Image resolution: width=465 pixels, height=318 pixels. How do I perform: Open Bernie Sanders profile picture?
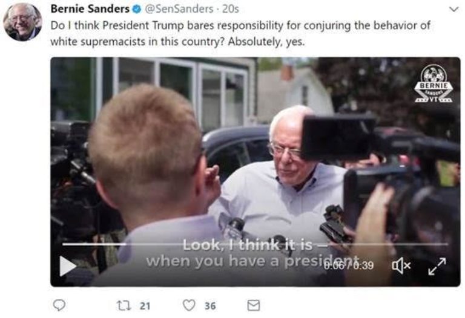(x=22, y=22)
